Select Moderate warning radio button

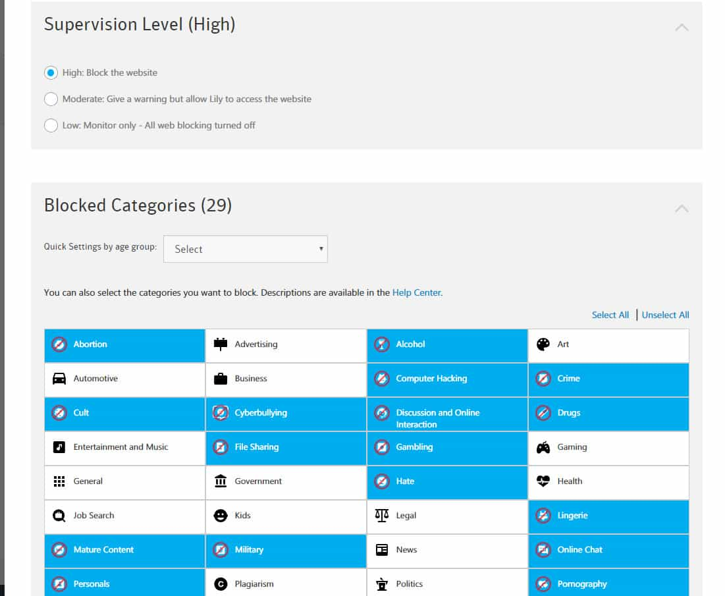pyautogui.click(x=51, y=99)
